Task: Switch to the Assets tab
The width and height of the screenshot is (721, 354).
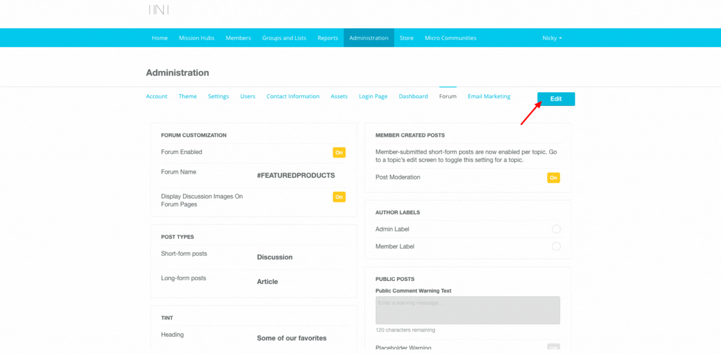Action: [339, 96]
